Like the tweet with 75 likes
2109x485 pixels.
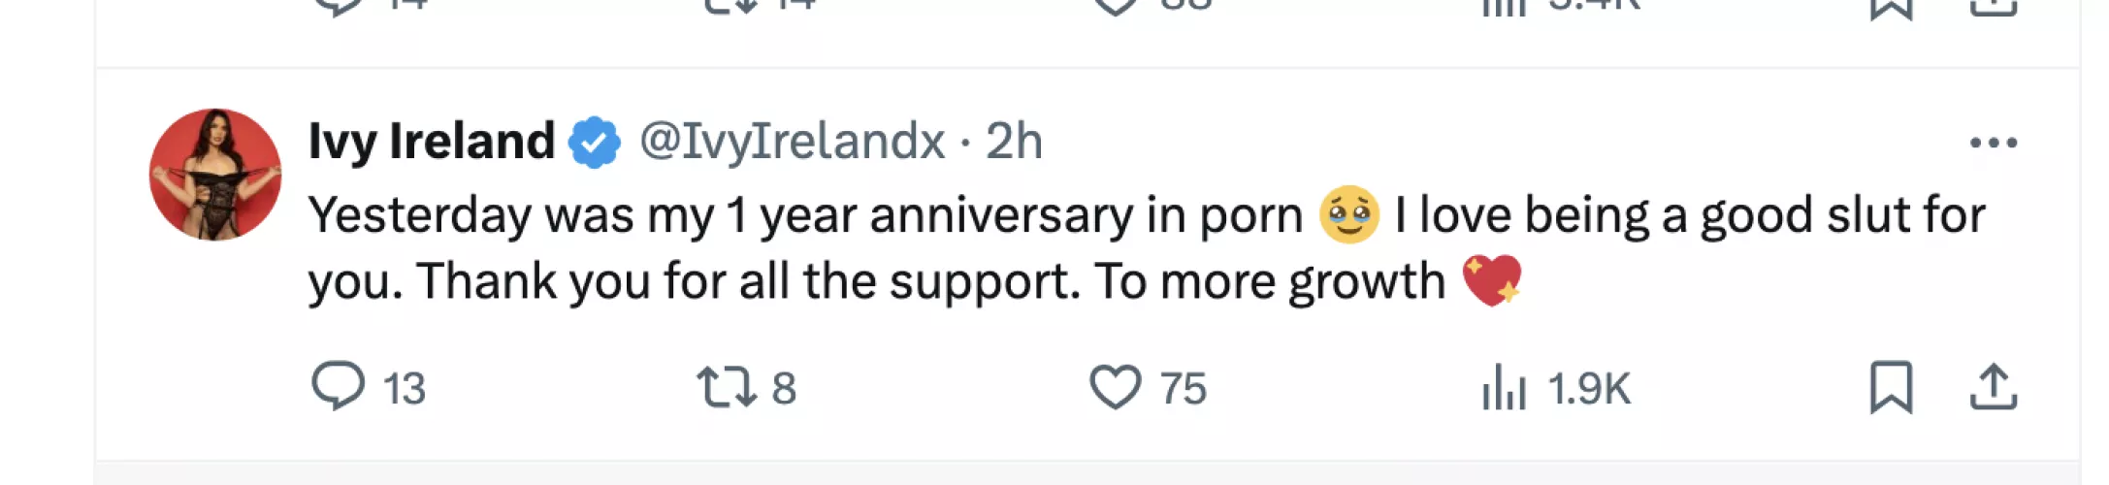tap(1115, 386)
